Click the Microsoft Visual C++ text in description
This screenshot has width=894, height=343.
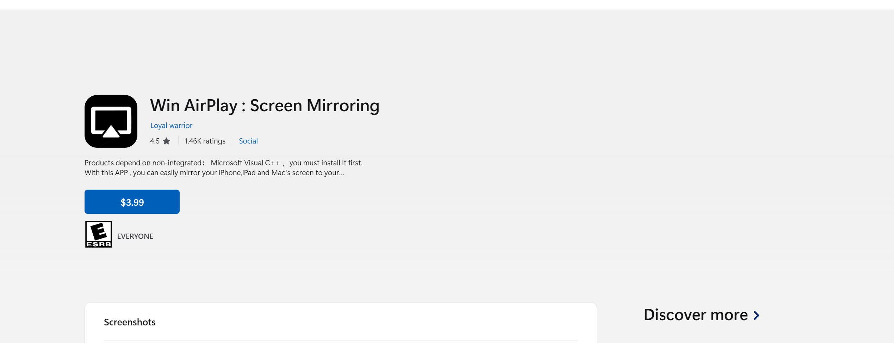245,163
